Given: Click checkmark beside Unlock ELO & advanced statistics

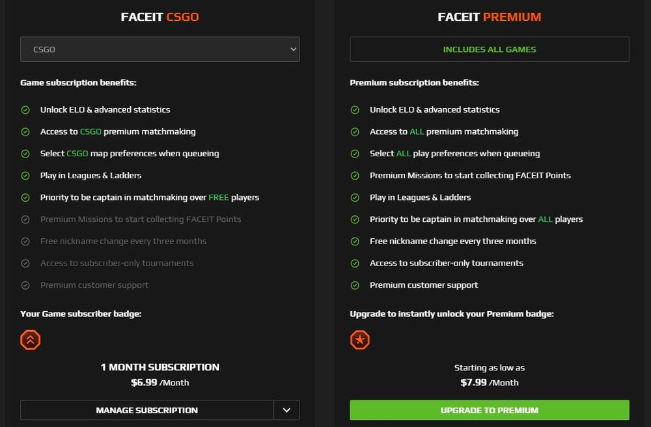Looking at the screenshot, I should [26, 110].
